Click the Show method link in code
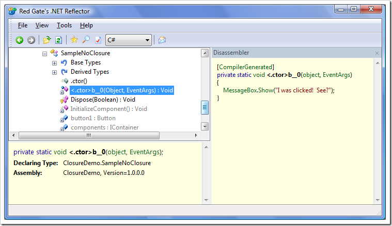 [x=265, y=90]
